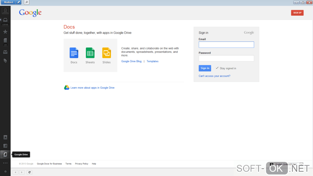
Task: Go forward with the browser forward arrow
Action: click(x=22, y=172)
